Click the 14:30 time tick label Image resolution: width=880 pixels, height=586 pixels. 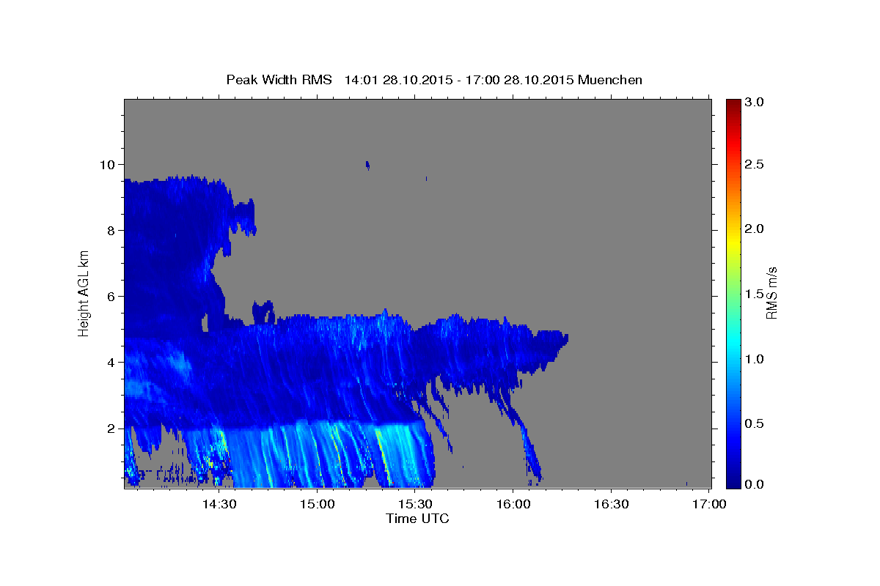219,504
